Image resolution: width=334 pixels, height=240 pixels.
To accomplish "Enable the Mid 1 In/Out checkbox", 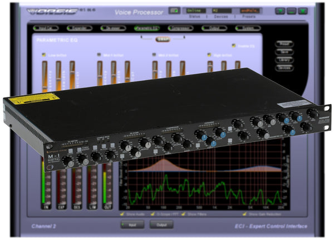I will (99, 55).
